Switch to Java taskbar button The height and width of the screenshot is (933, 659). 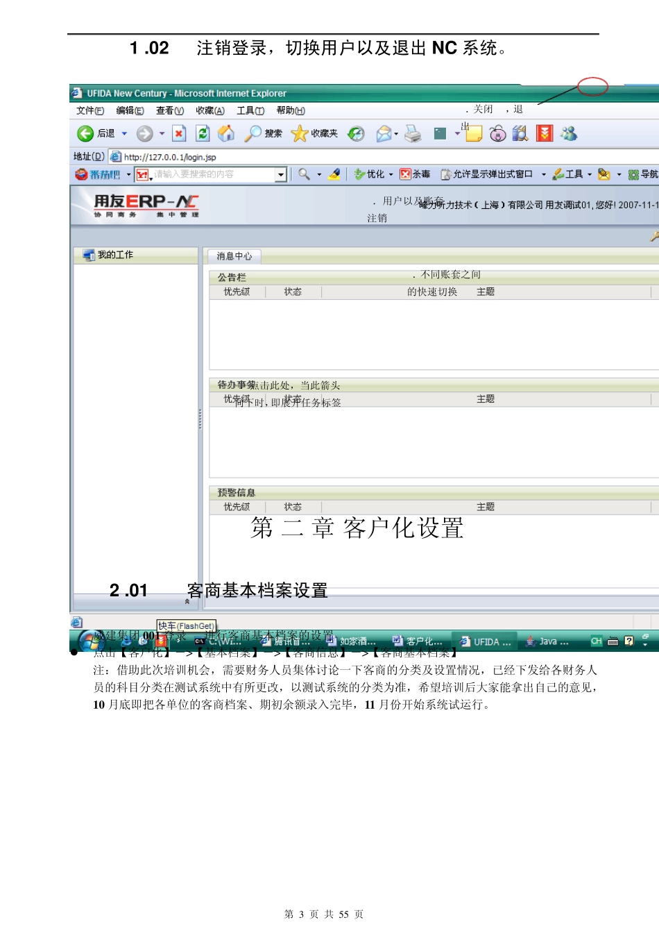(547, 642)
